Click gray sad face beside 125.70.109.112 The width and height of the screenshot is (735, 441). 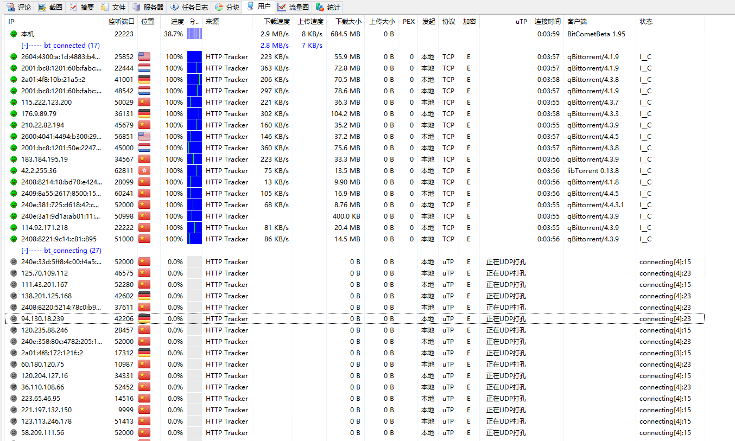click(x=14, y=273)
